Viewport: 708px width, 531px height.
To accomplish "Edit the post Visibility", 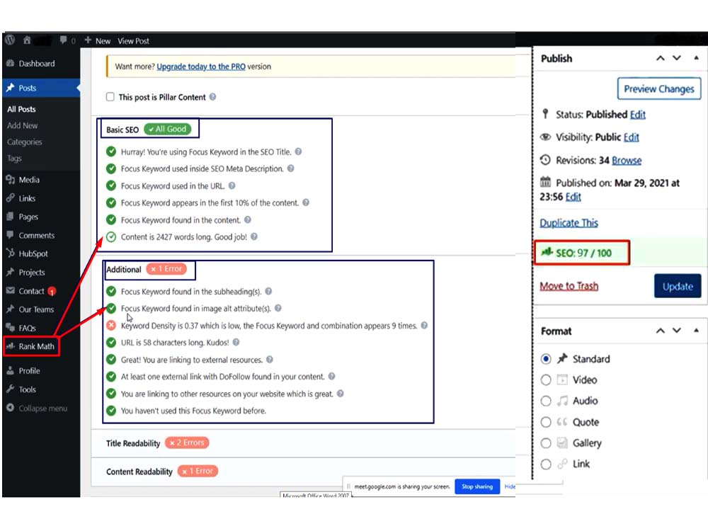I will [632, 137].
